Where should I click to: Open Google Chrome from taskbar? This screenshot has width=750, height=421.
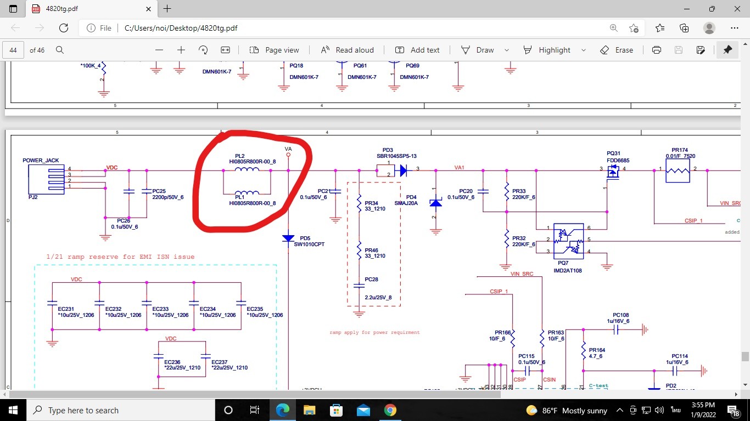click(390, 410)
